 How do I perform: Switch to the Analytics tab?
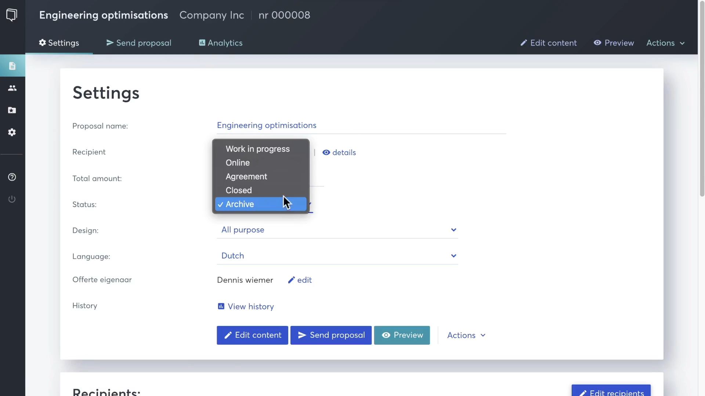pyautogui.click(x=220, y=43)
